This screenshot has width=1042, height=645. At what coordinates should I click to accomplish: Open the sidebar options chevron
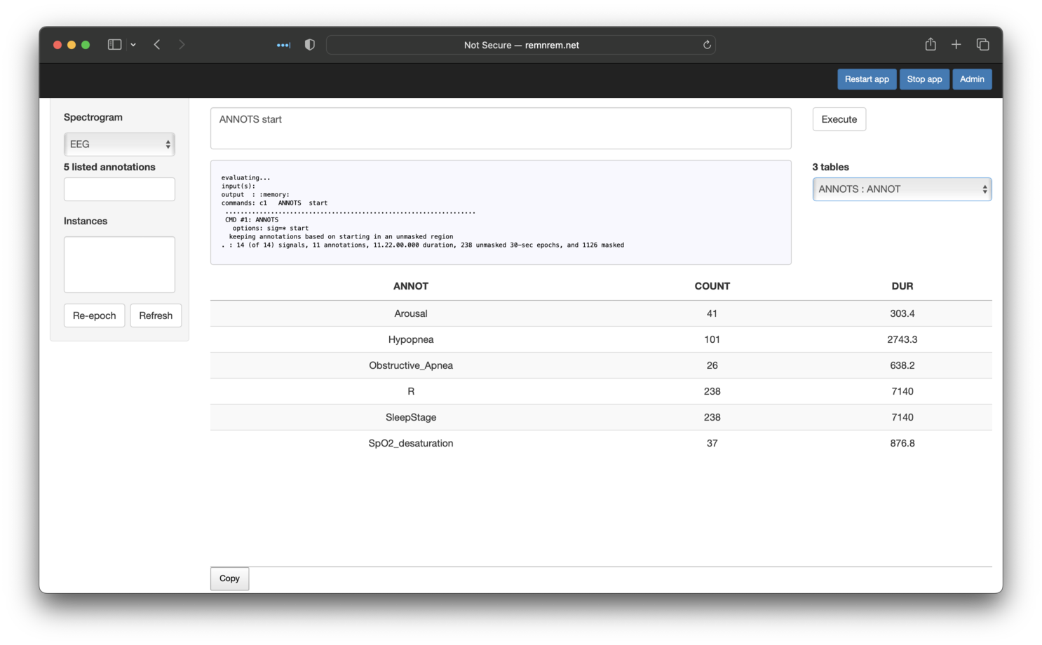tap(133, 45)
